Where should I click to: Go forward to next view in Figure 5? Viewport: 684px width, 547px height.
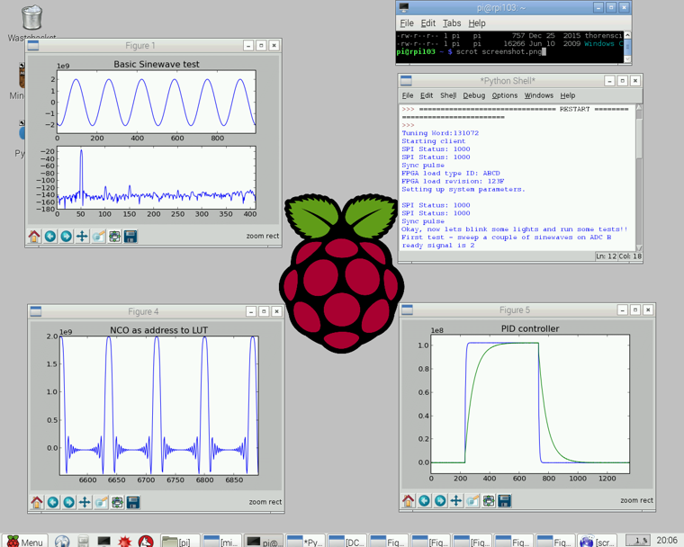[440, 501]
